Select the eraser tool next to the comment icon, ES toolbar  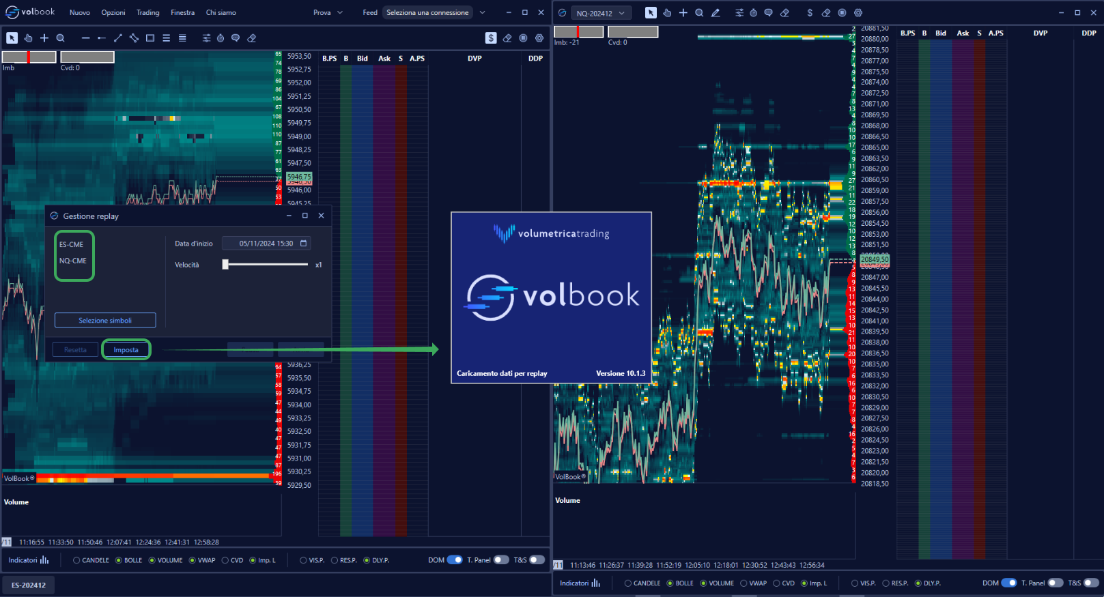point(252,38)
